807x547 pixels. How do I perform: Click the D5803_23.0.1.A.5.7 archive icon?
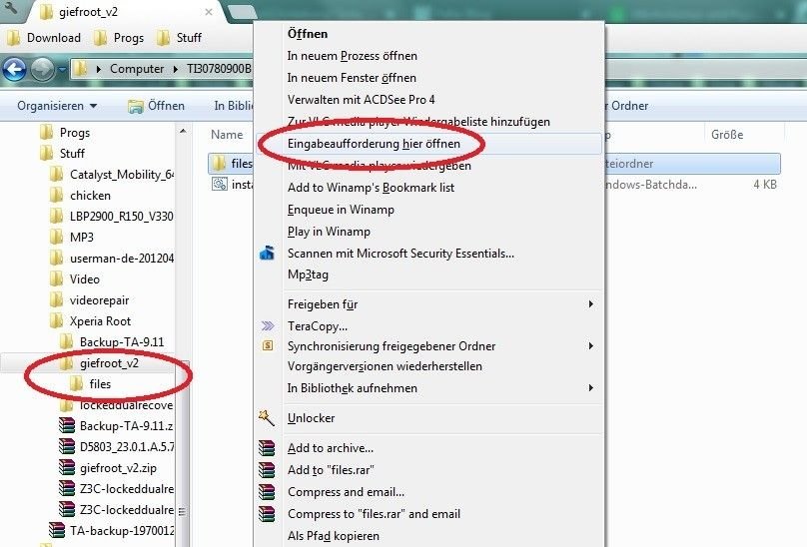coord(66,446)
